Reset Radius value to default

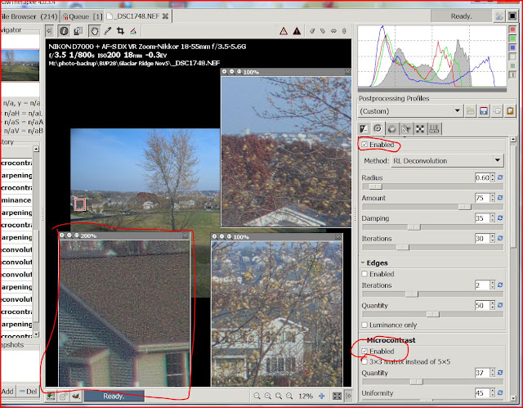[x=500, y=177]
